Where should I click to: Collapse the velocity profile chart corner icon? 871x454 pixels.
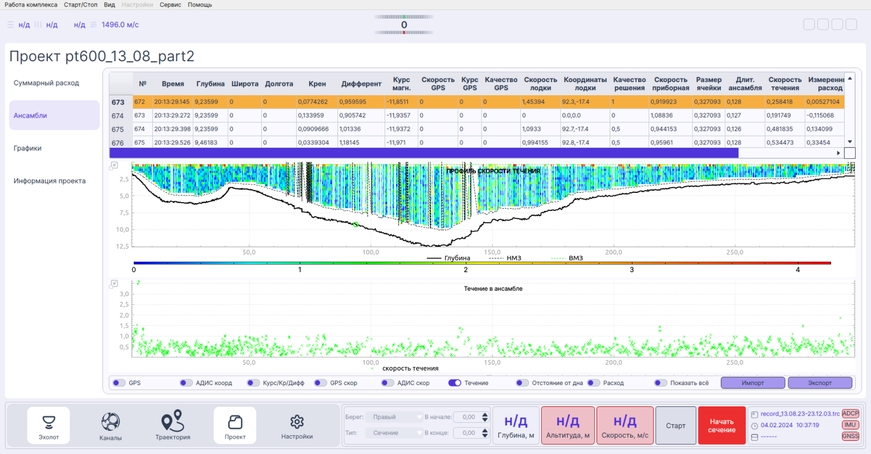(114, 165)
